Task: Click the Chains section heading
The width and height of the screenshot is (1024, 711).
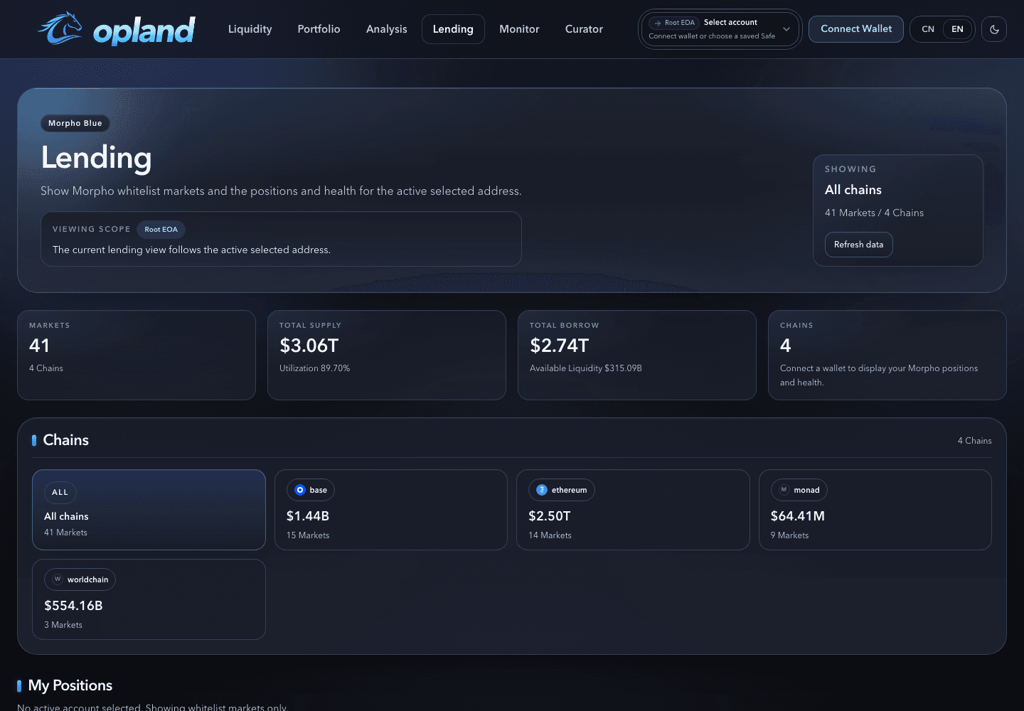Action: pos(66,440)
